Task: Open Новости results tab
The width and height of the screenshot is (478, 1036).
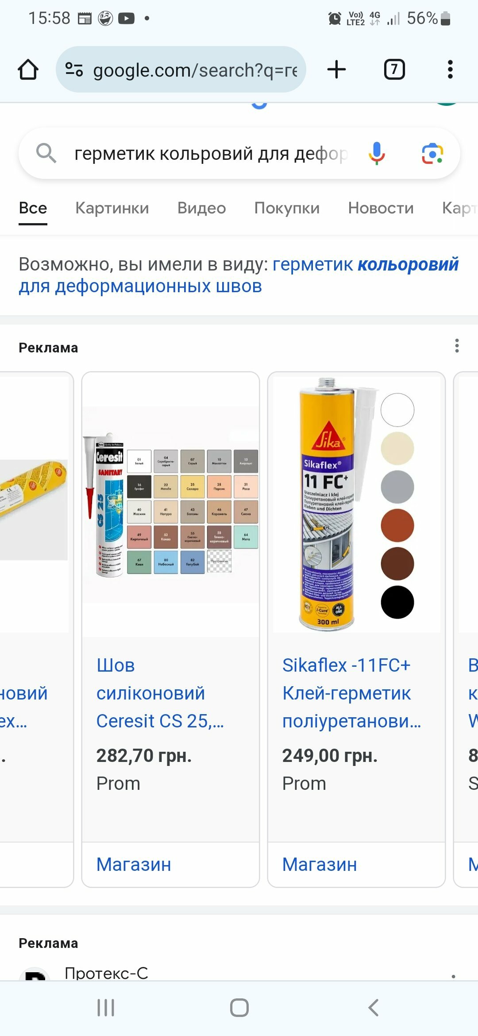Action: 381,208
